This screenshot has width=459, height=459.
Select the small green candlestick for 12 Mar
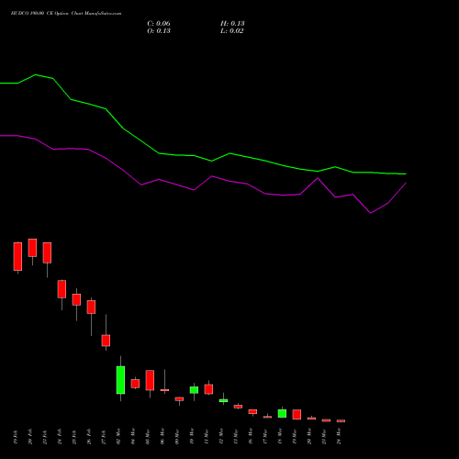(x=223, y=400)
